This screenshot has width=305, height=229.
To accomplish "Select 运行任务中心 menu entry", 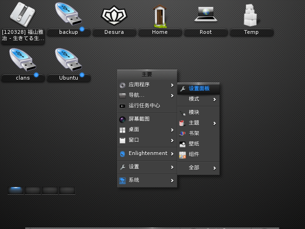I will (147, 106).
